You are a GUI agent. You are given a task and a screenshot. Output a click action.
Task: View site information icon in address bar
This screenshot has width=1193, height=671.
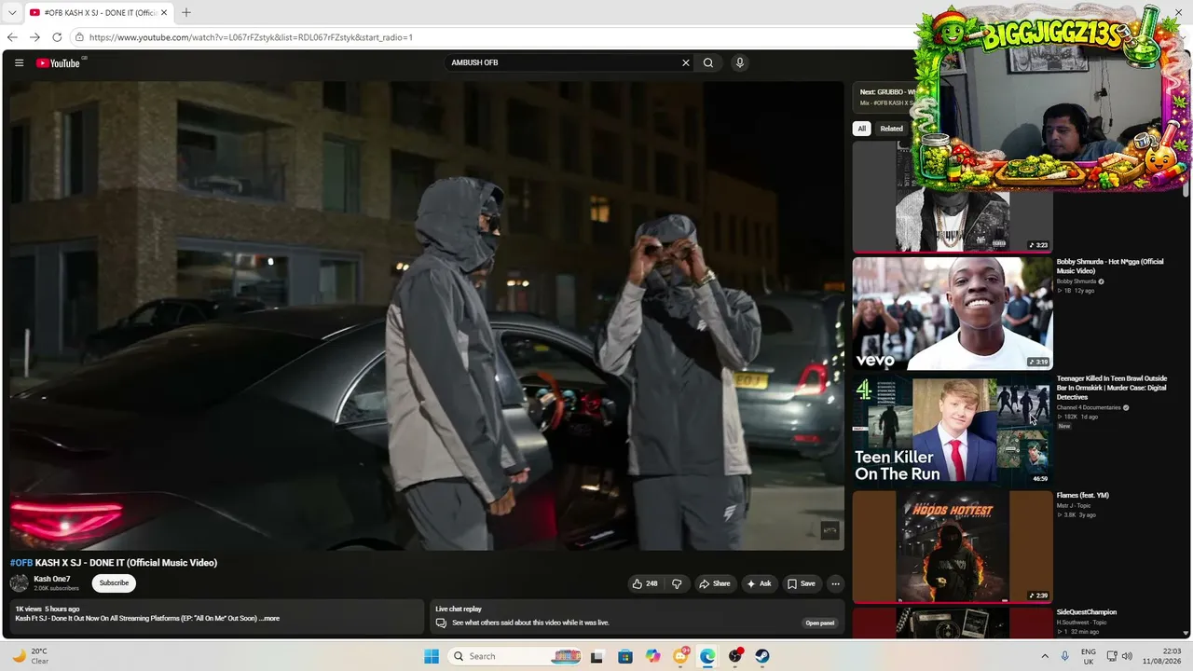[x=80, y=37]
